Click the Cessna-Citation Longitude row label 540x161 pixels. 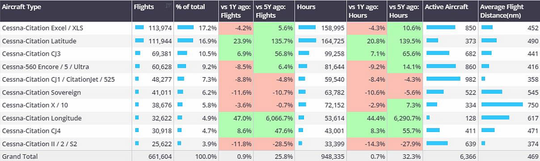point(42,119)
